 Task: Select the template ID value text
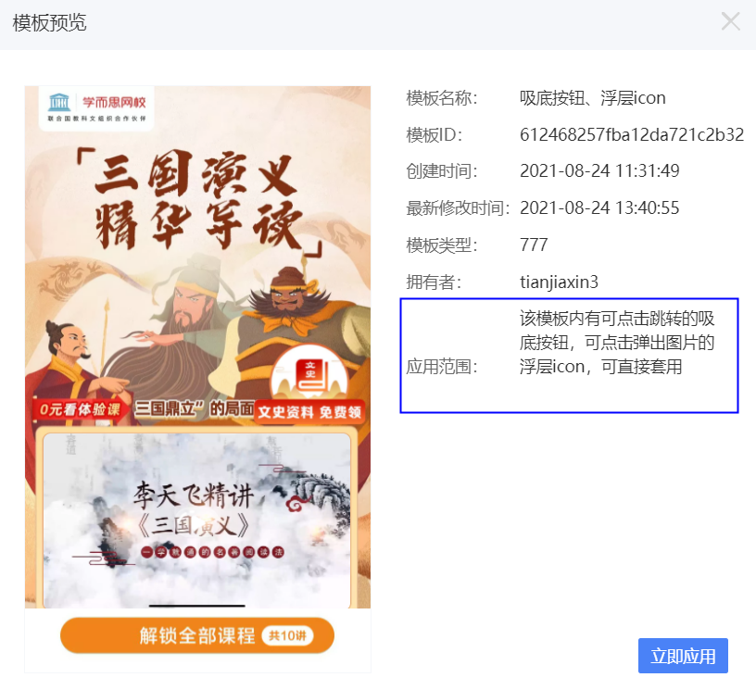point(632,134)
